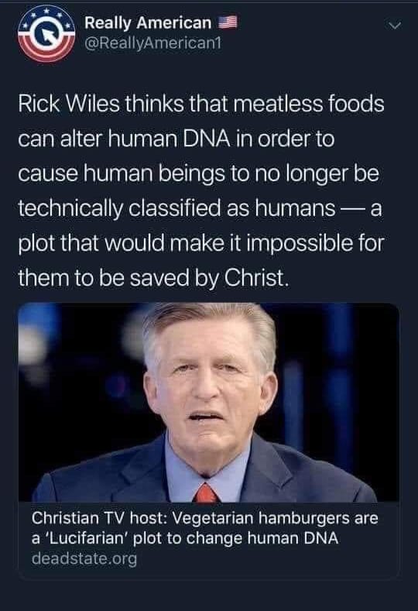Click the cursor arrow in avatar logo
418x611 pixels.
[47, 36]
